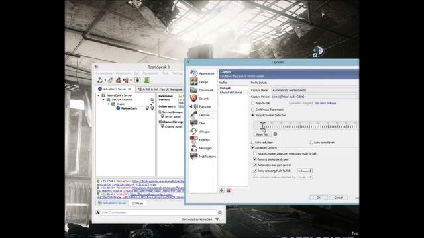Viewport: 424px width, 238px height.
Task: Click the boxed toolbar icon in TeamSpeak
Action: point(138,80)
